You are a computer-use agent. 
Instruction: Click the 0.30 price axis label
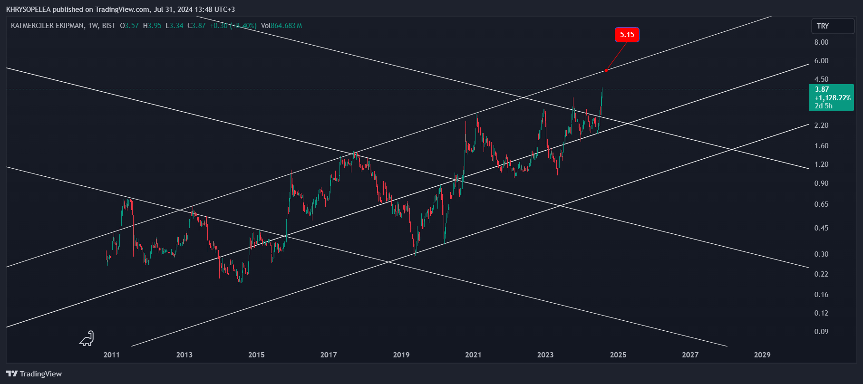pyautogui.click(x=822, y=254)
